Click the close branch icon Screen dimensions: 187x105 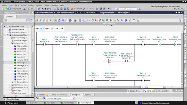pos(62,29)
